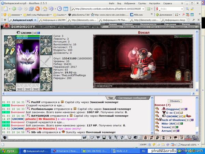
Task: Click the browser Back arrow button
Action: [14, 9]
